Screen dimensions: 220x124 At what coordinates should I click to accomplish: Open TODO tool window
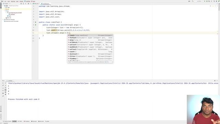click(x=20, y=121)
